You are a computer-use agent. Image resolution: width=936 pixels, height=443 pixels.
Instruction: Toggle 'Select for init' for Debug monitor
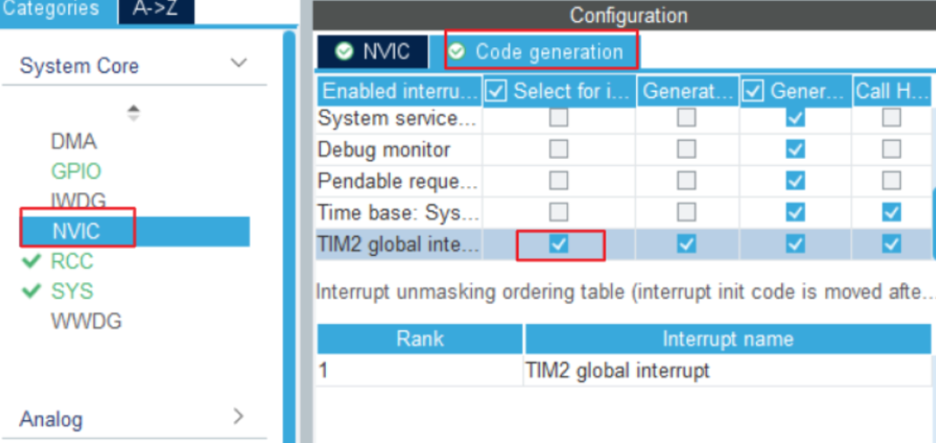tap(558, 149)
